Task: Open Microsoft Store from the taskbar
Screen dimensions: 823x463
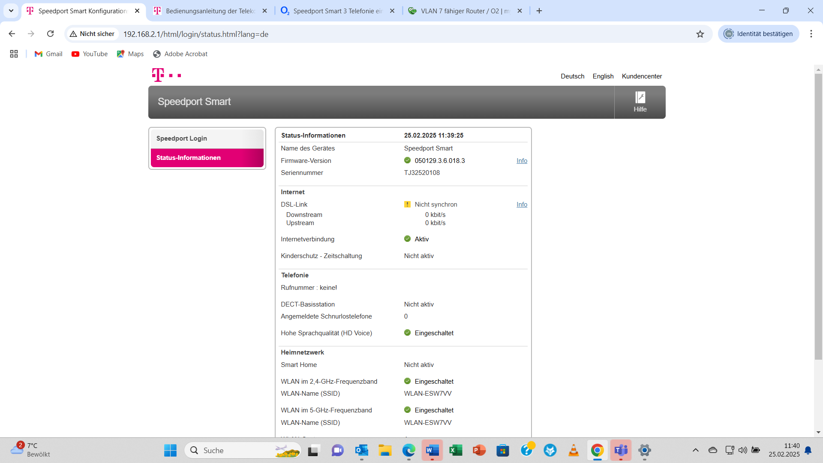Action: click(503, 450)
